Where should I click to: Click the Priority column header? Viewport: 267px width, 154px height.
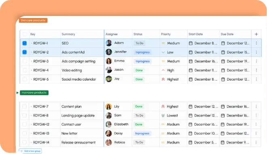tap(166, 34)
